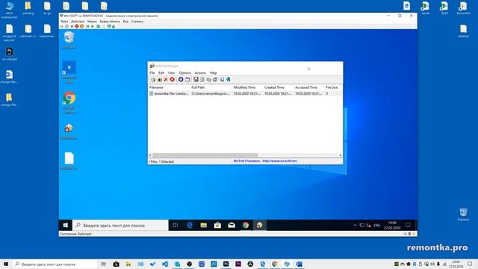
Task: Click ENG language indicator in VM tray
Action: pyautogui.click(x=377, y=226)
